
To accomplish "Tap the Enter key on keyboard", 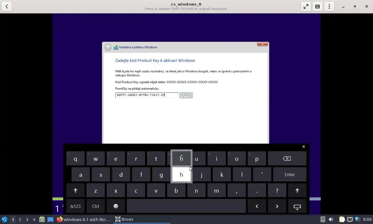I will 290,175.
